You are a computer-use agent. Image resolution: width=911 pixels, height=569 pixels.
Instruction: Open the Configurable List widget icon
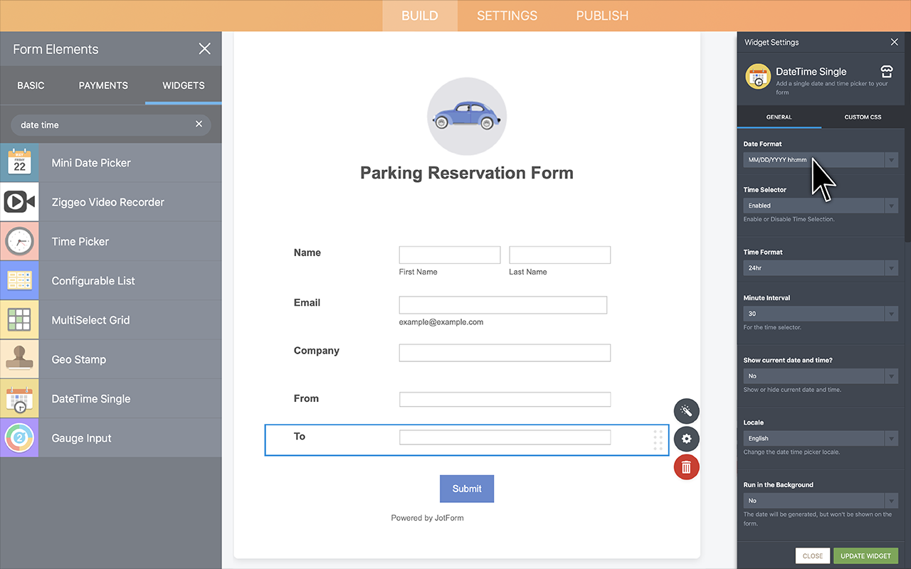(x=19, y=280)
